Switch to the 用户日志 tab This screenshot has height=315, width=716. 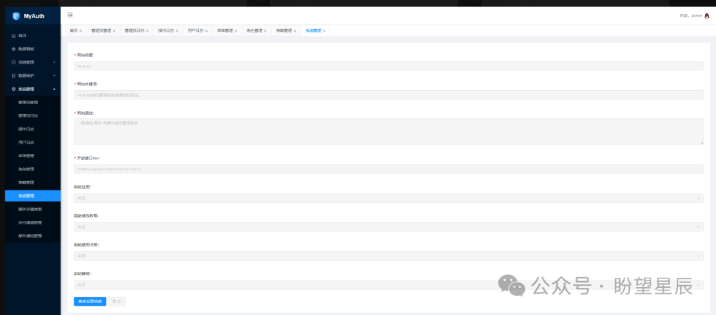tap(195, 31)
